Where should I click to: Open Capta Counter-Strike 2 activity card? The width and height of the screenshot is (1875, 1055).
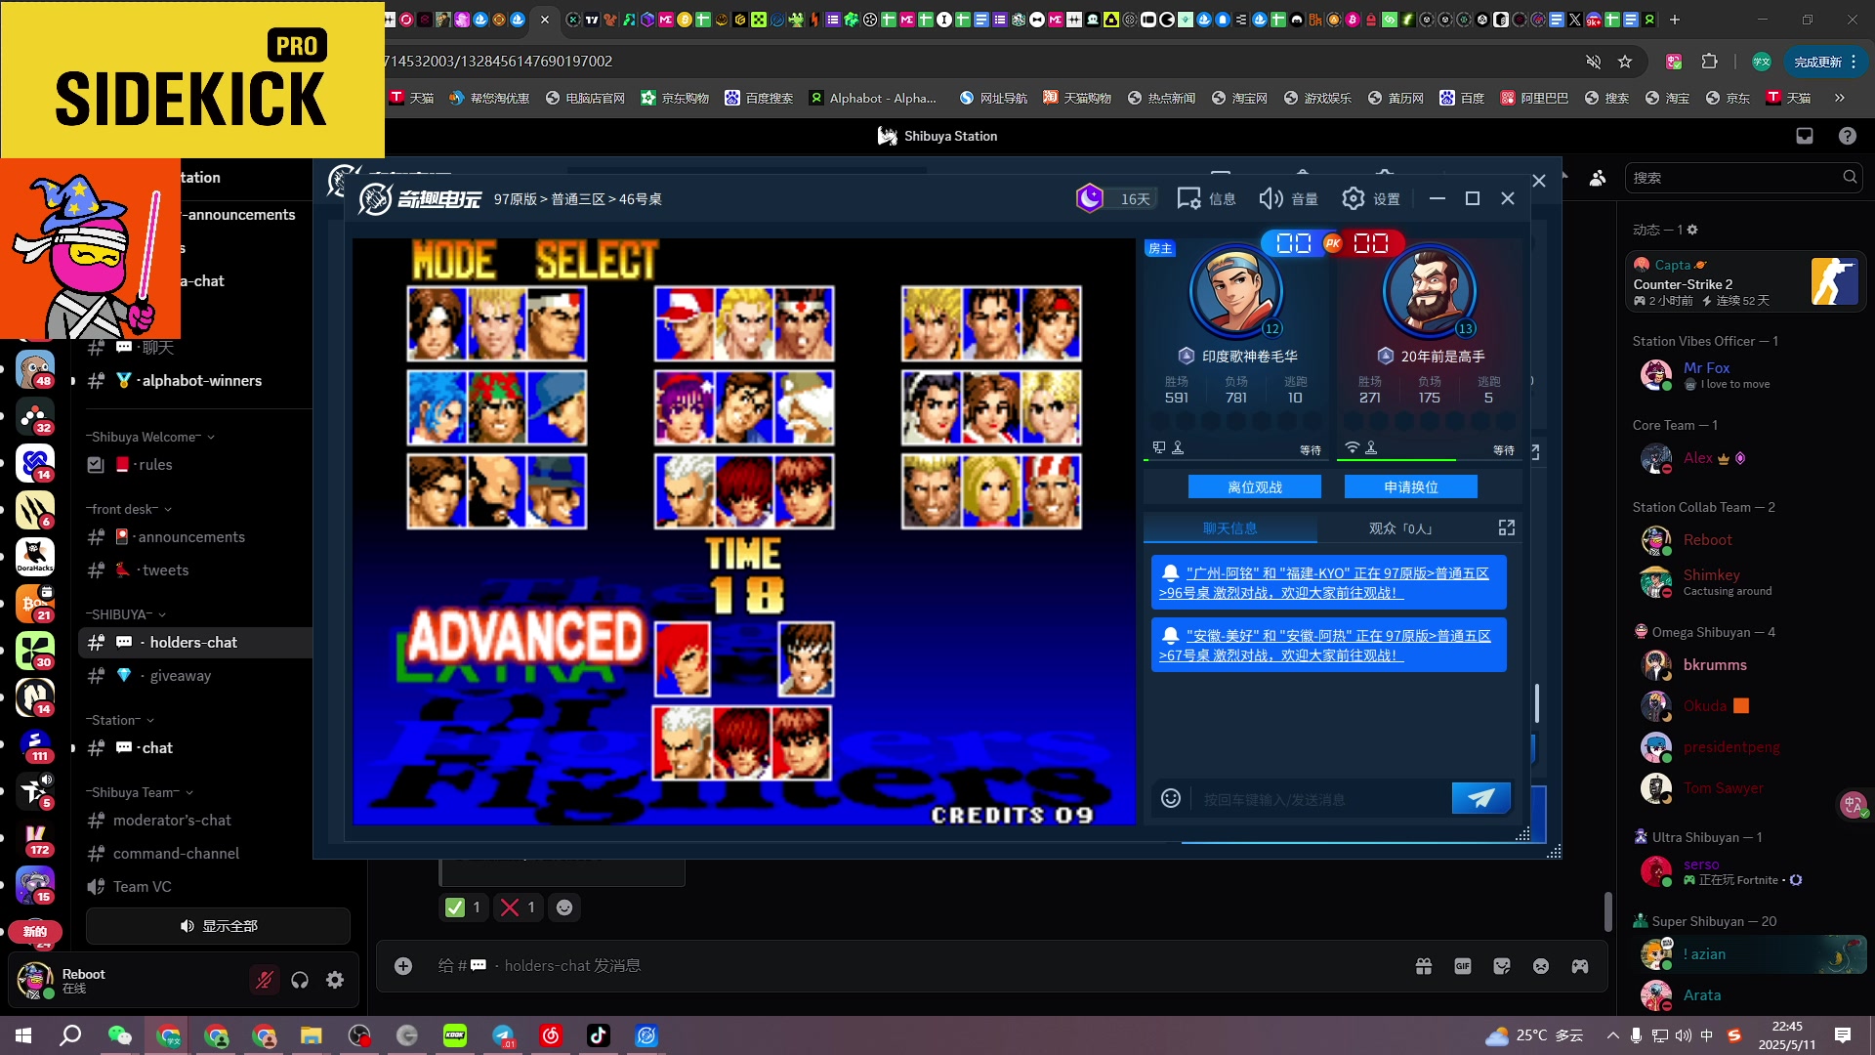pyautogui.click(x=1746, y=282)
